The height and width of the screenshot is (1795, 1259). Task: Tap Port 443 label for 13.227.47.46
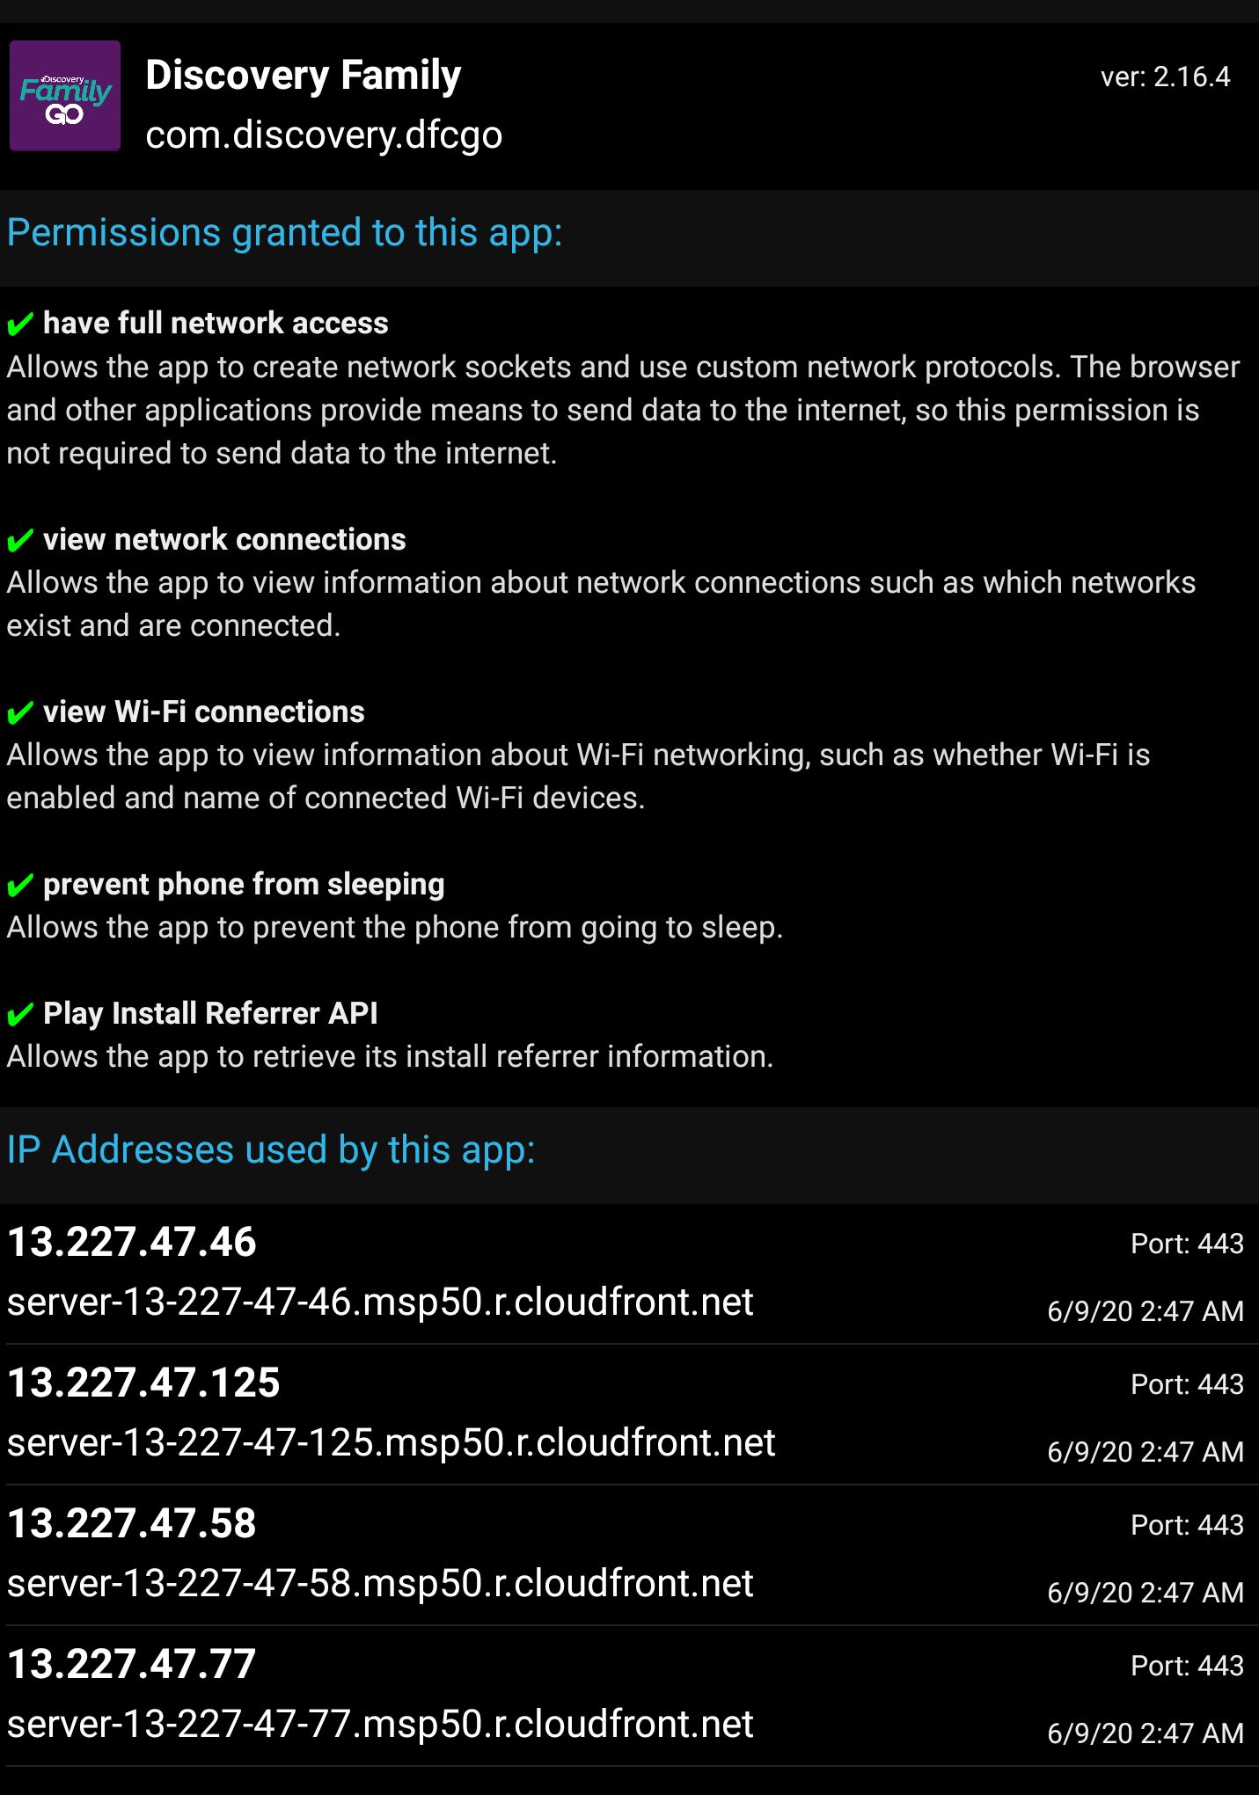coord(1186,1244)
